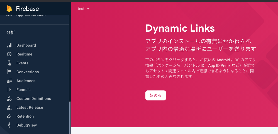Viewport: 278px width, 134px height.
Task: Navigate to Audiences
Action: coord(26,81)
